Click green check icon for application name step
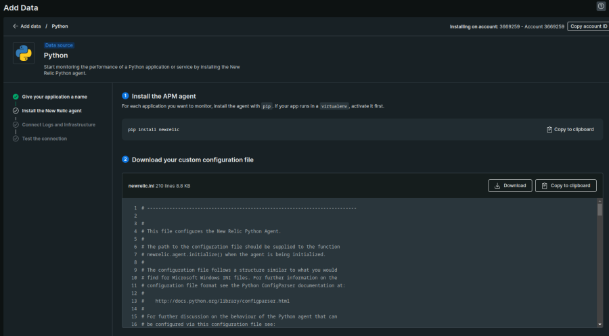 tap(16, 97)
